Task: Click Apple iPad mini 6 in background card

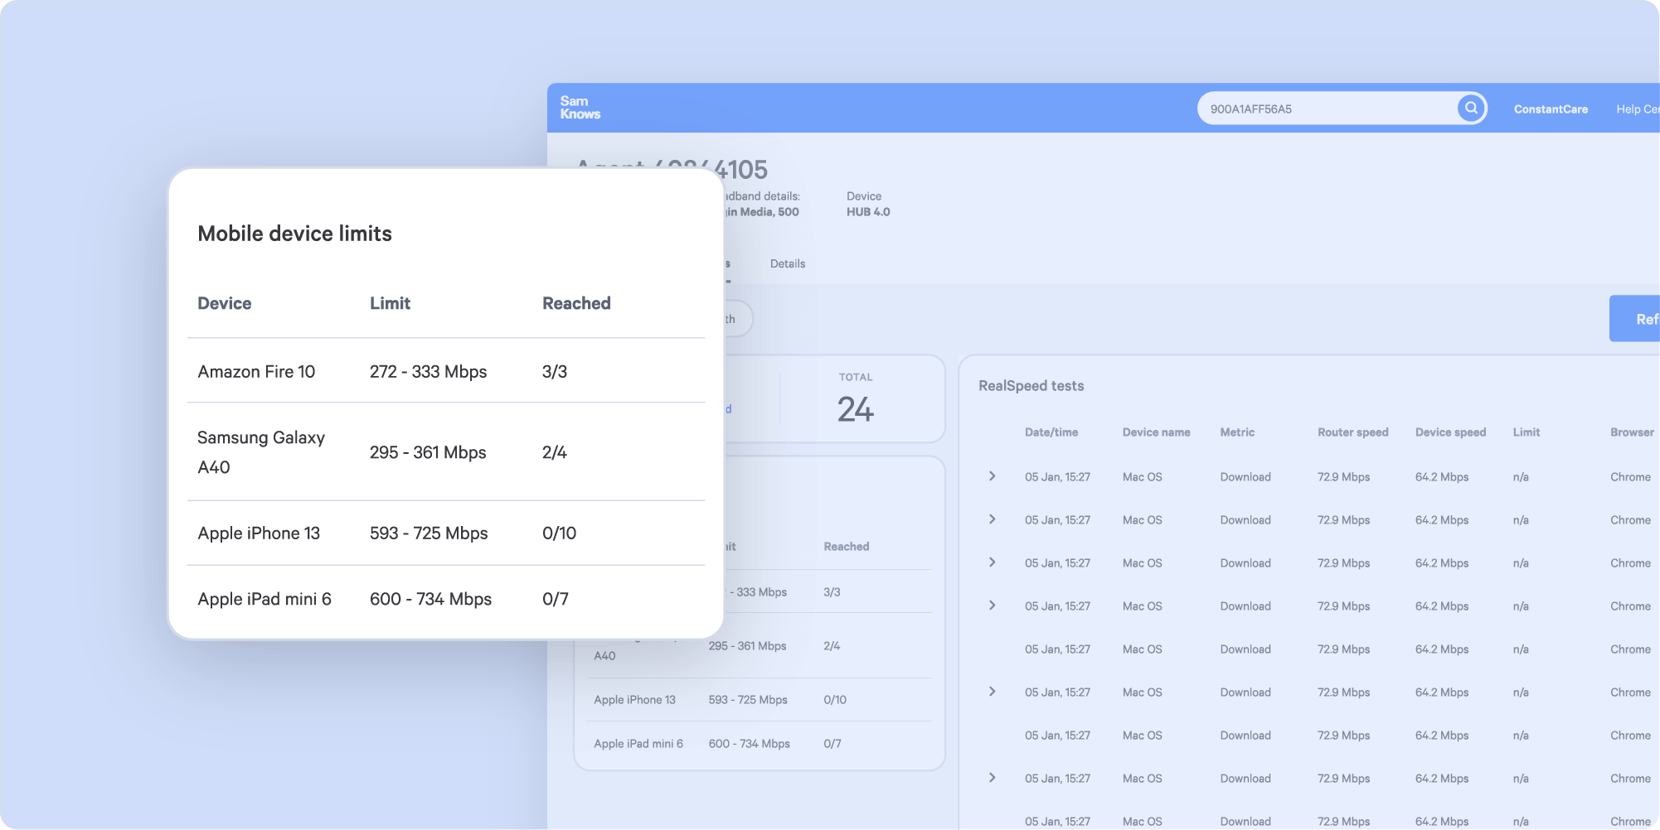Action: [638, 744]
